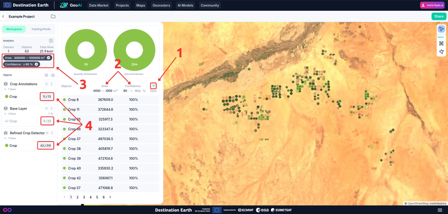
Task: Choose the polygon selection tool
Action: [441, 52]
